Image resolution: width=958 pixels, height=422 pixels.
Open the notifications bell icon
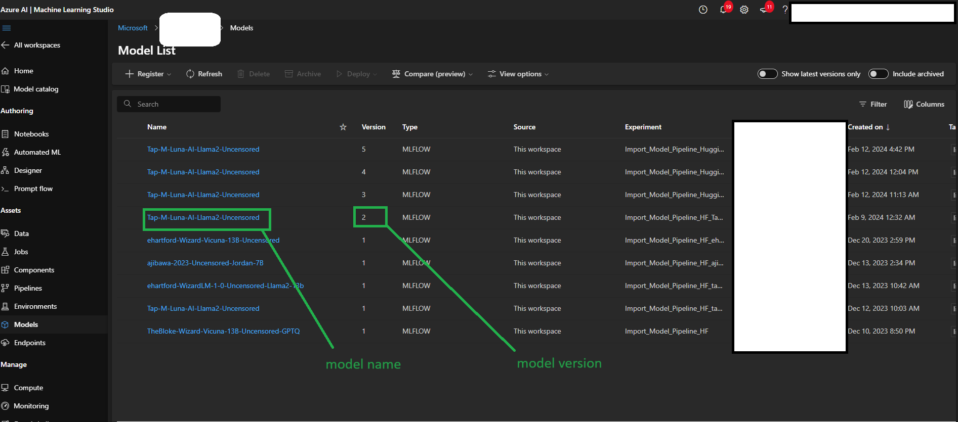click(724, 10)
